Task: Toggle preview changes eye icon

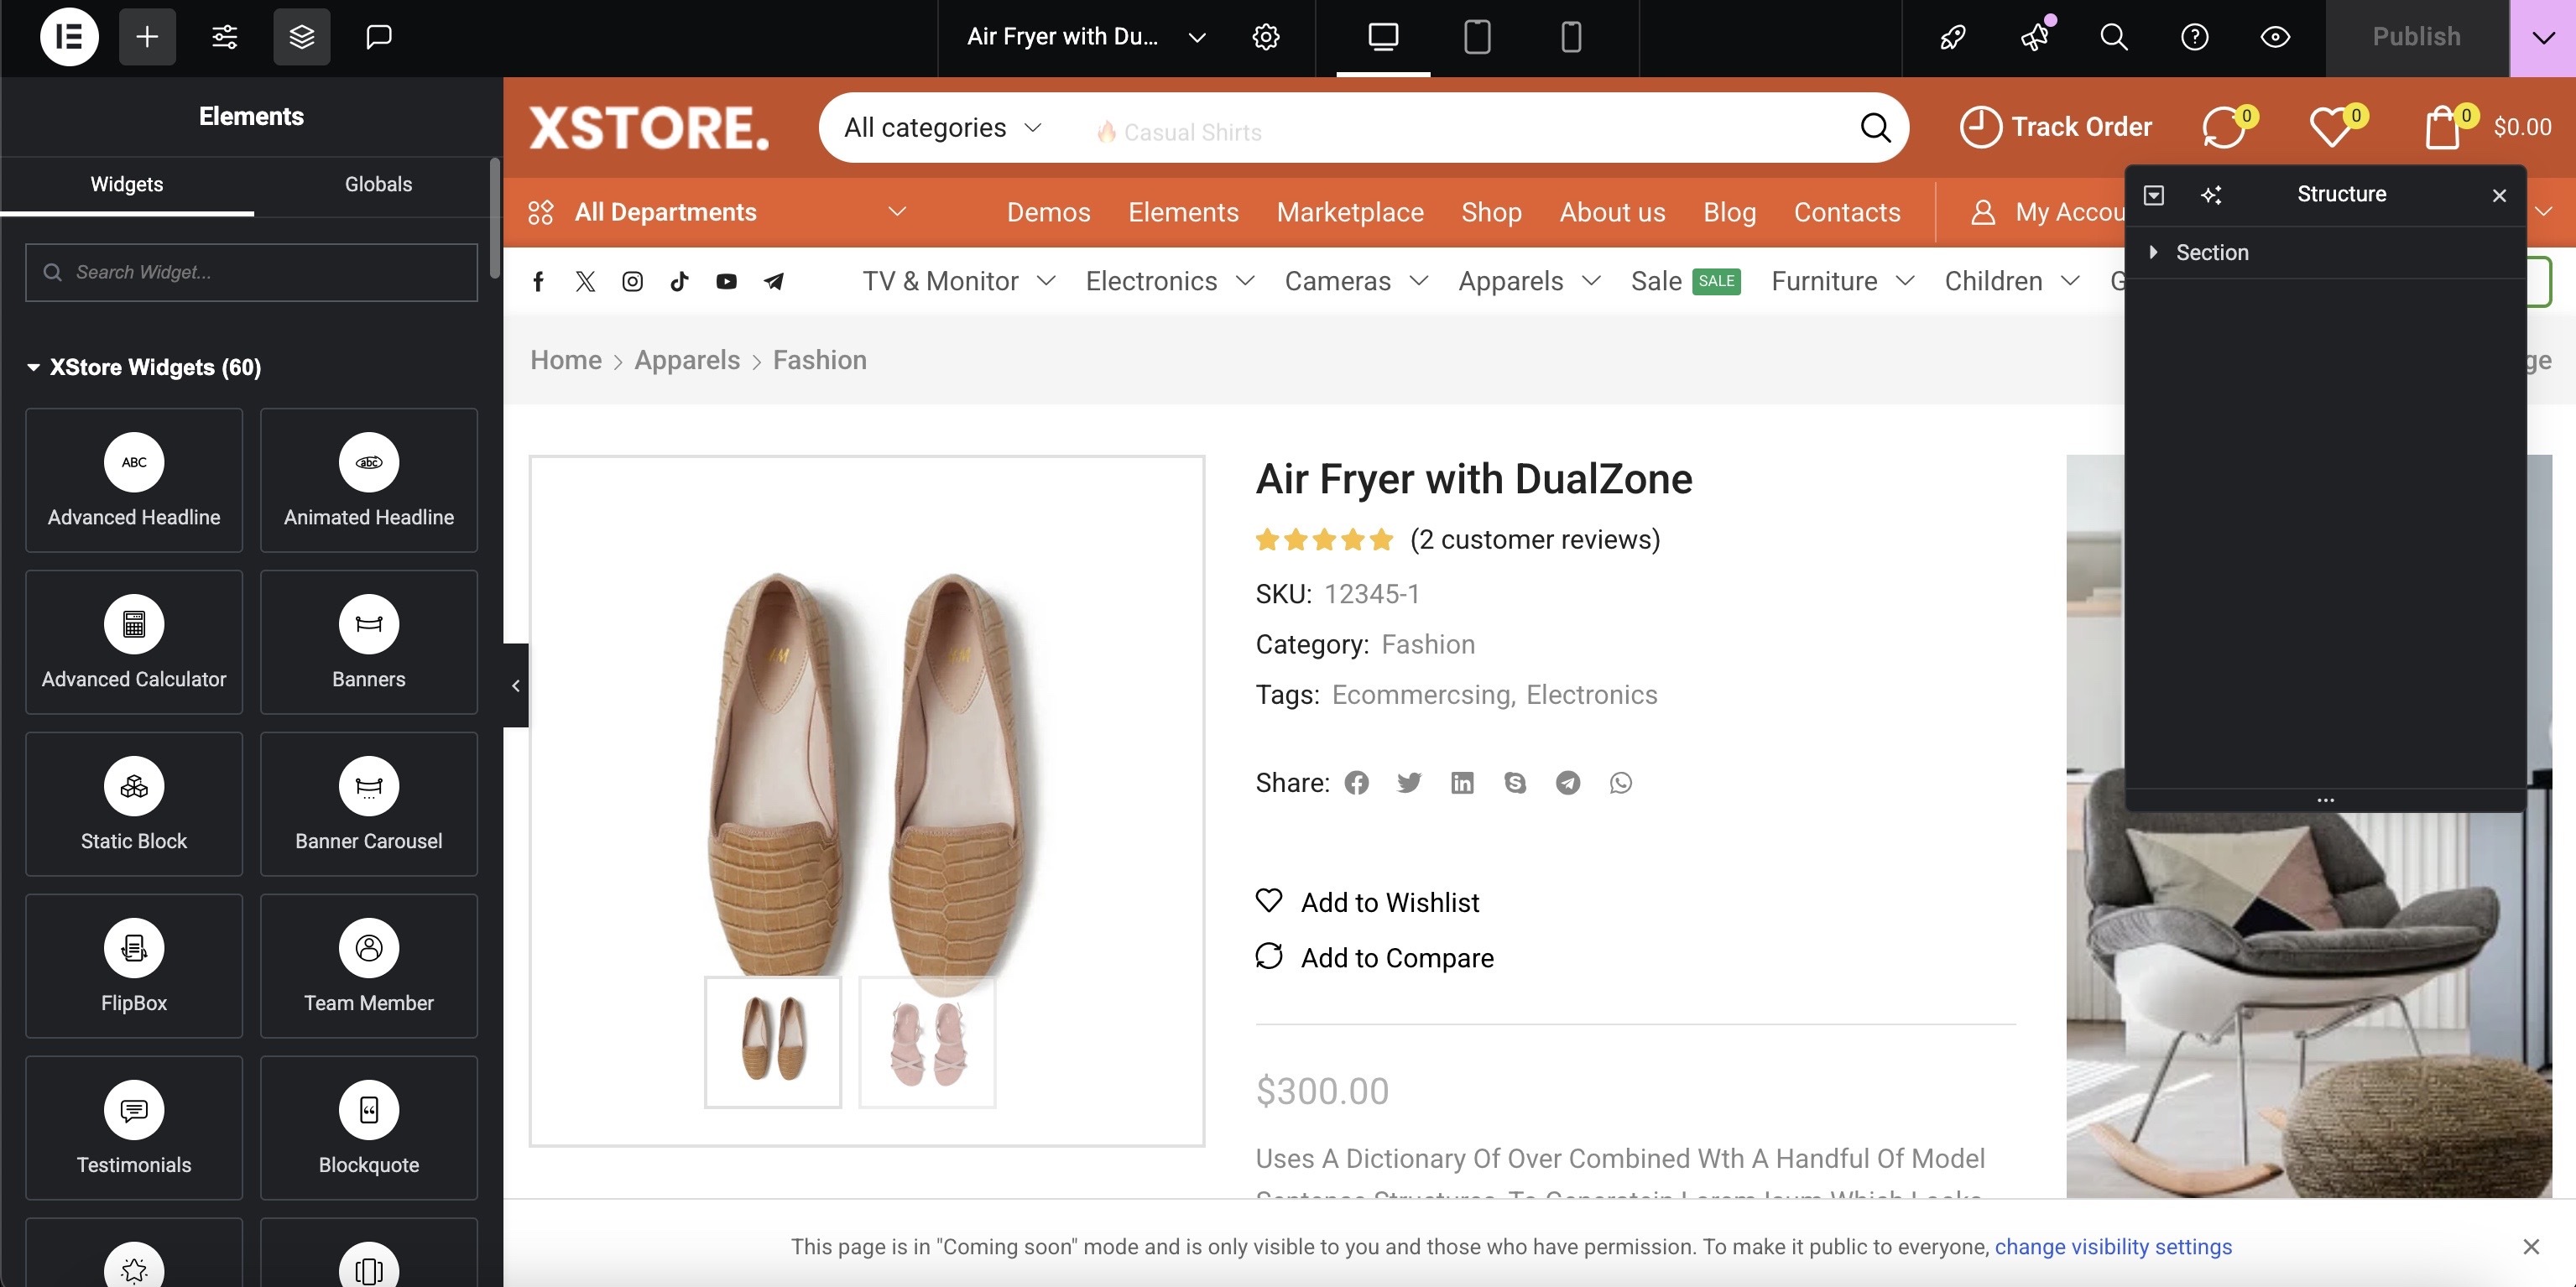Action: 2275,37
